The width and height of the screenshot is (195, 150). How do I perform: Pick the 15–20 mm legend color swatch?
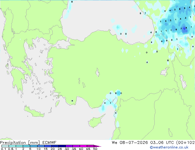tap(48, 146)
